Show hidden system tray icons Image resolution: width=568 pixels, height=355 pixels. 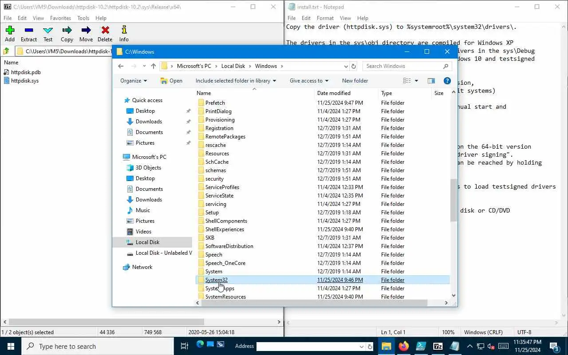click(x=469, y=346)
